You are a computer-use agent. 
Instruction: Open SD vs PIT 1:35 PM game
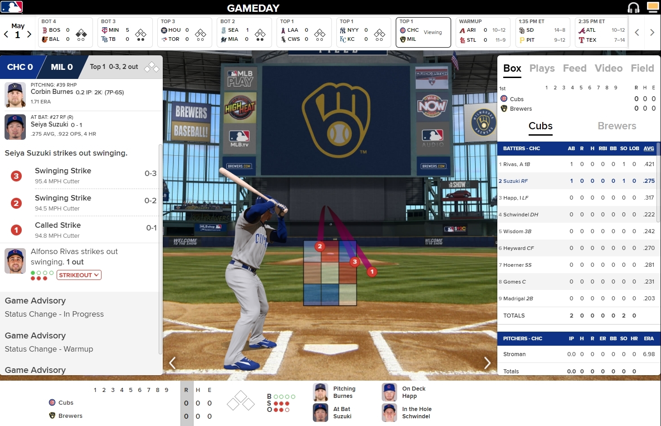542,32
